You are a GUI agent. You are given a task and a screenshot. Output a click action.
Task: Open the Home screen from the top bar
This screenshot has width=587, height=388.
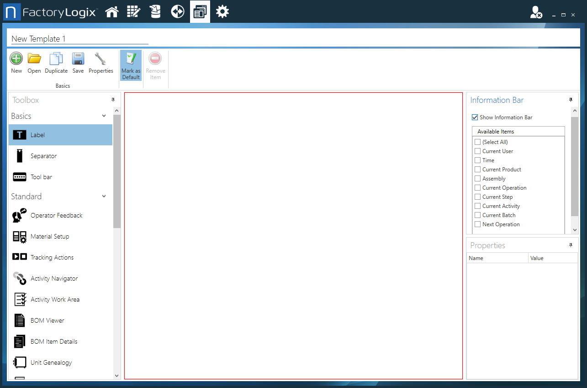pyautogui.click(x=112, y=11)
